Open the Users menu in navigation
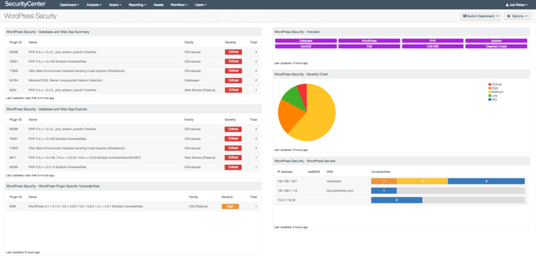Screen dimensions: 536x269 coord(200,5)
